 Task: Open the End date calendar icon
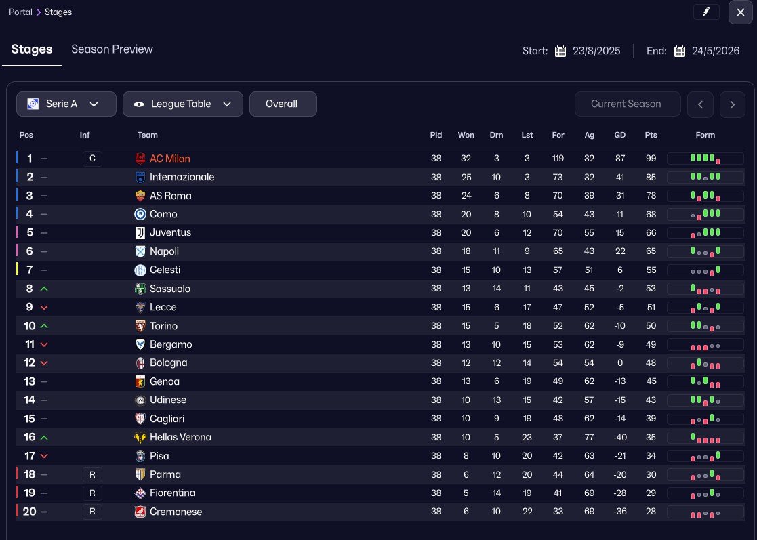coord(680,51)
